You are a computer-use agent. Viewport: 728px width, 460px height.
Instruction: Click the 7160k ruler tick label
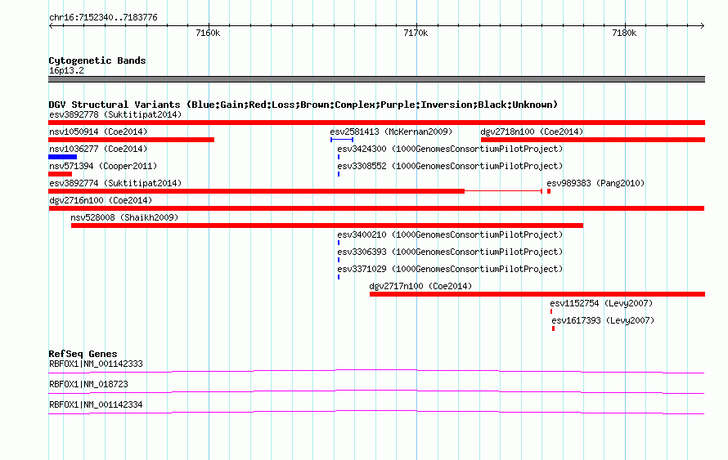pos(208,33)
